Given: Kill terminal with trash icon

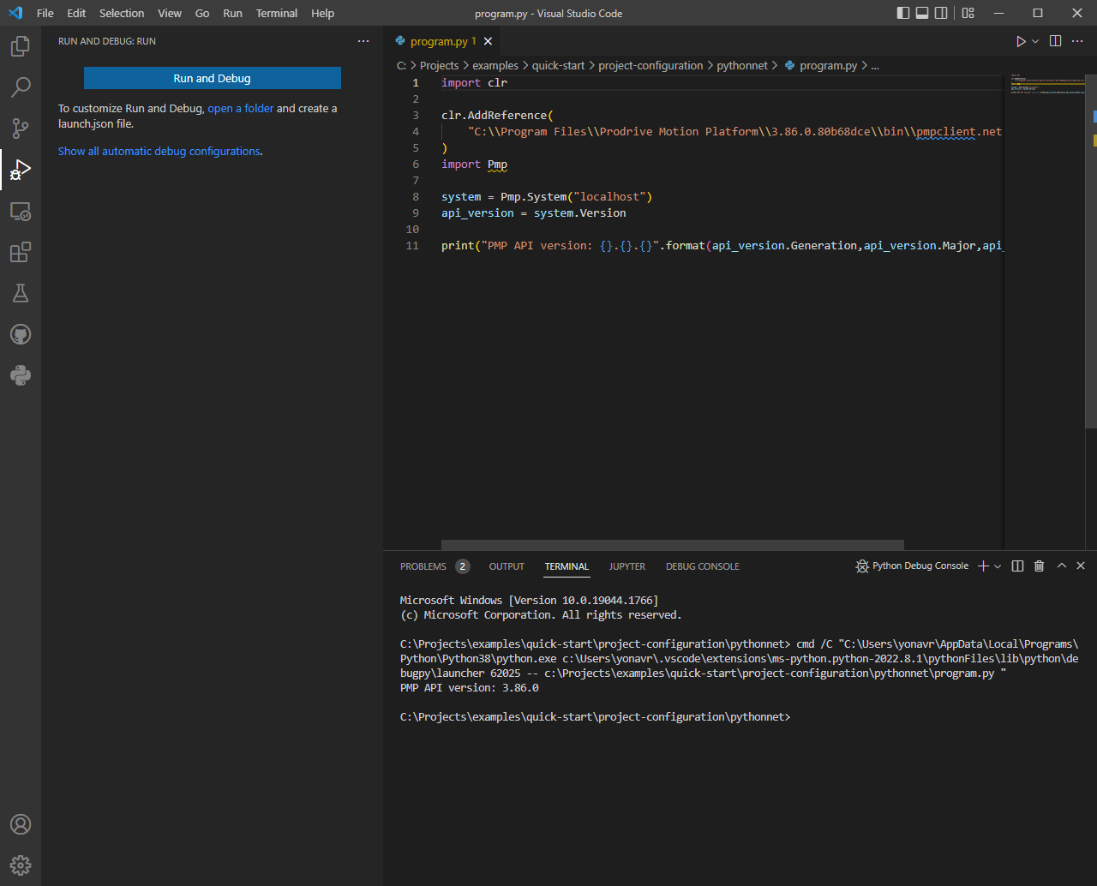Looking at the screenshot, I should [1039, 566].
